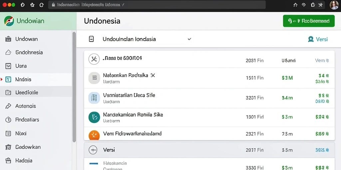Click the Aotenois sidebar icon
The width and height of the screenshot is (341, 170).
pyautogui.click(x=8, y=106)
